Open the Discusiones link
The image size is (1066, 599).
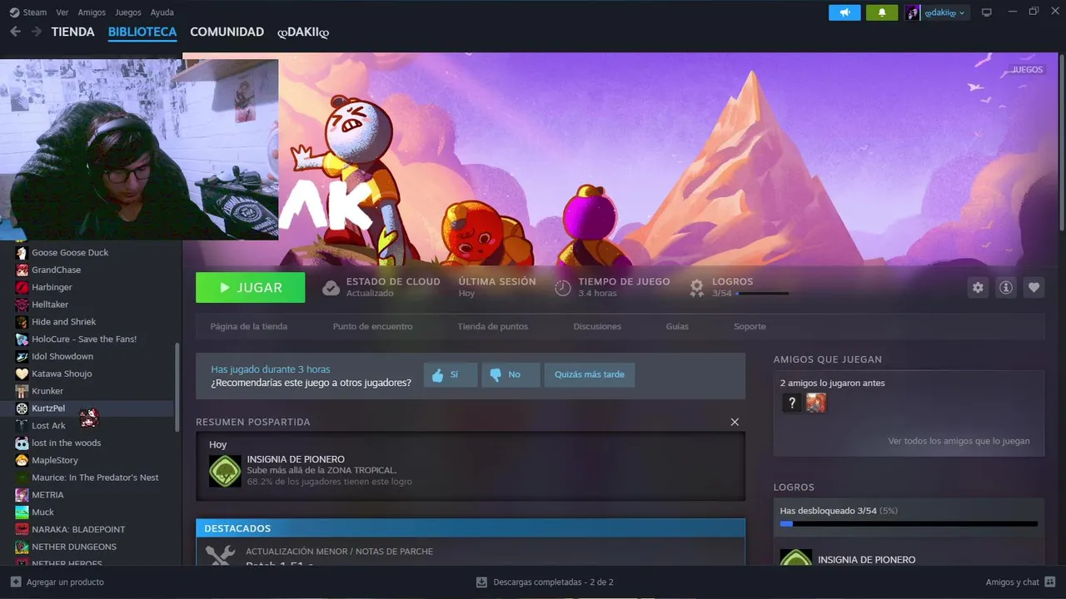pyautogui.click(x=597, y=326)
